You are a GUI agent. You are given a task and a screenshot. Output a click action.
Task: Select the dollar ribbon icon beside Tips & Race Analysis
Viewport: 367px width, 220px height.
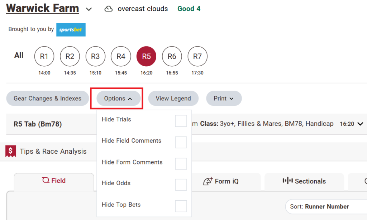10,151
